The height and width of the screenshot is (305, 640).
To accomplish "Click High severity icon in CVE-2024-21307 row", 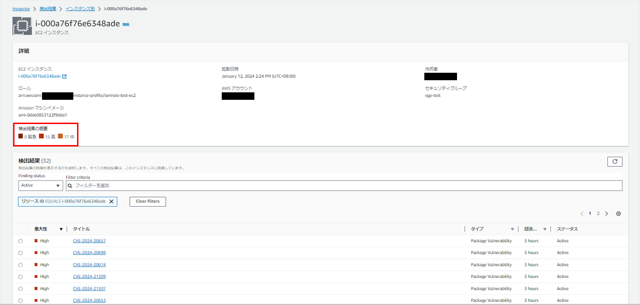I will point(36,288).
